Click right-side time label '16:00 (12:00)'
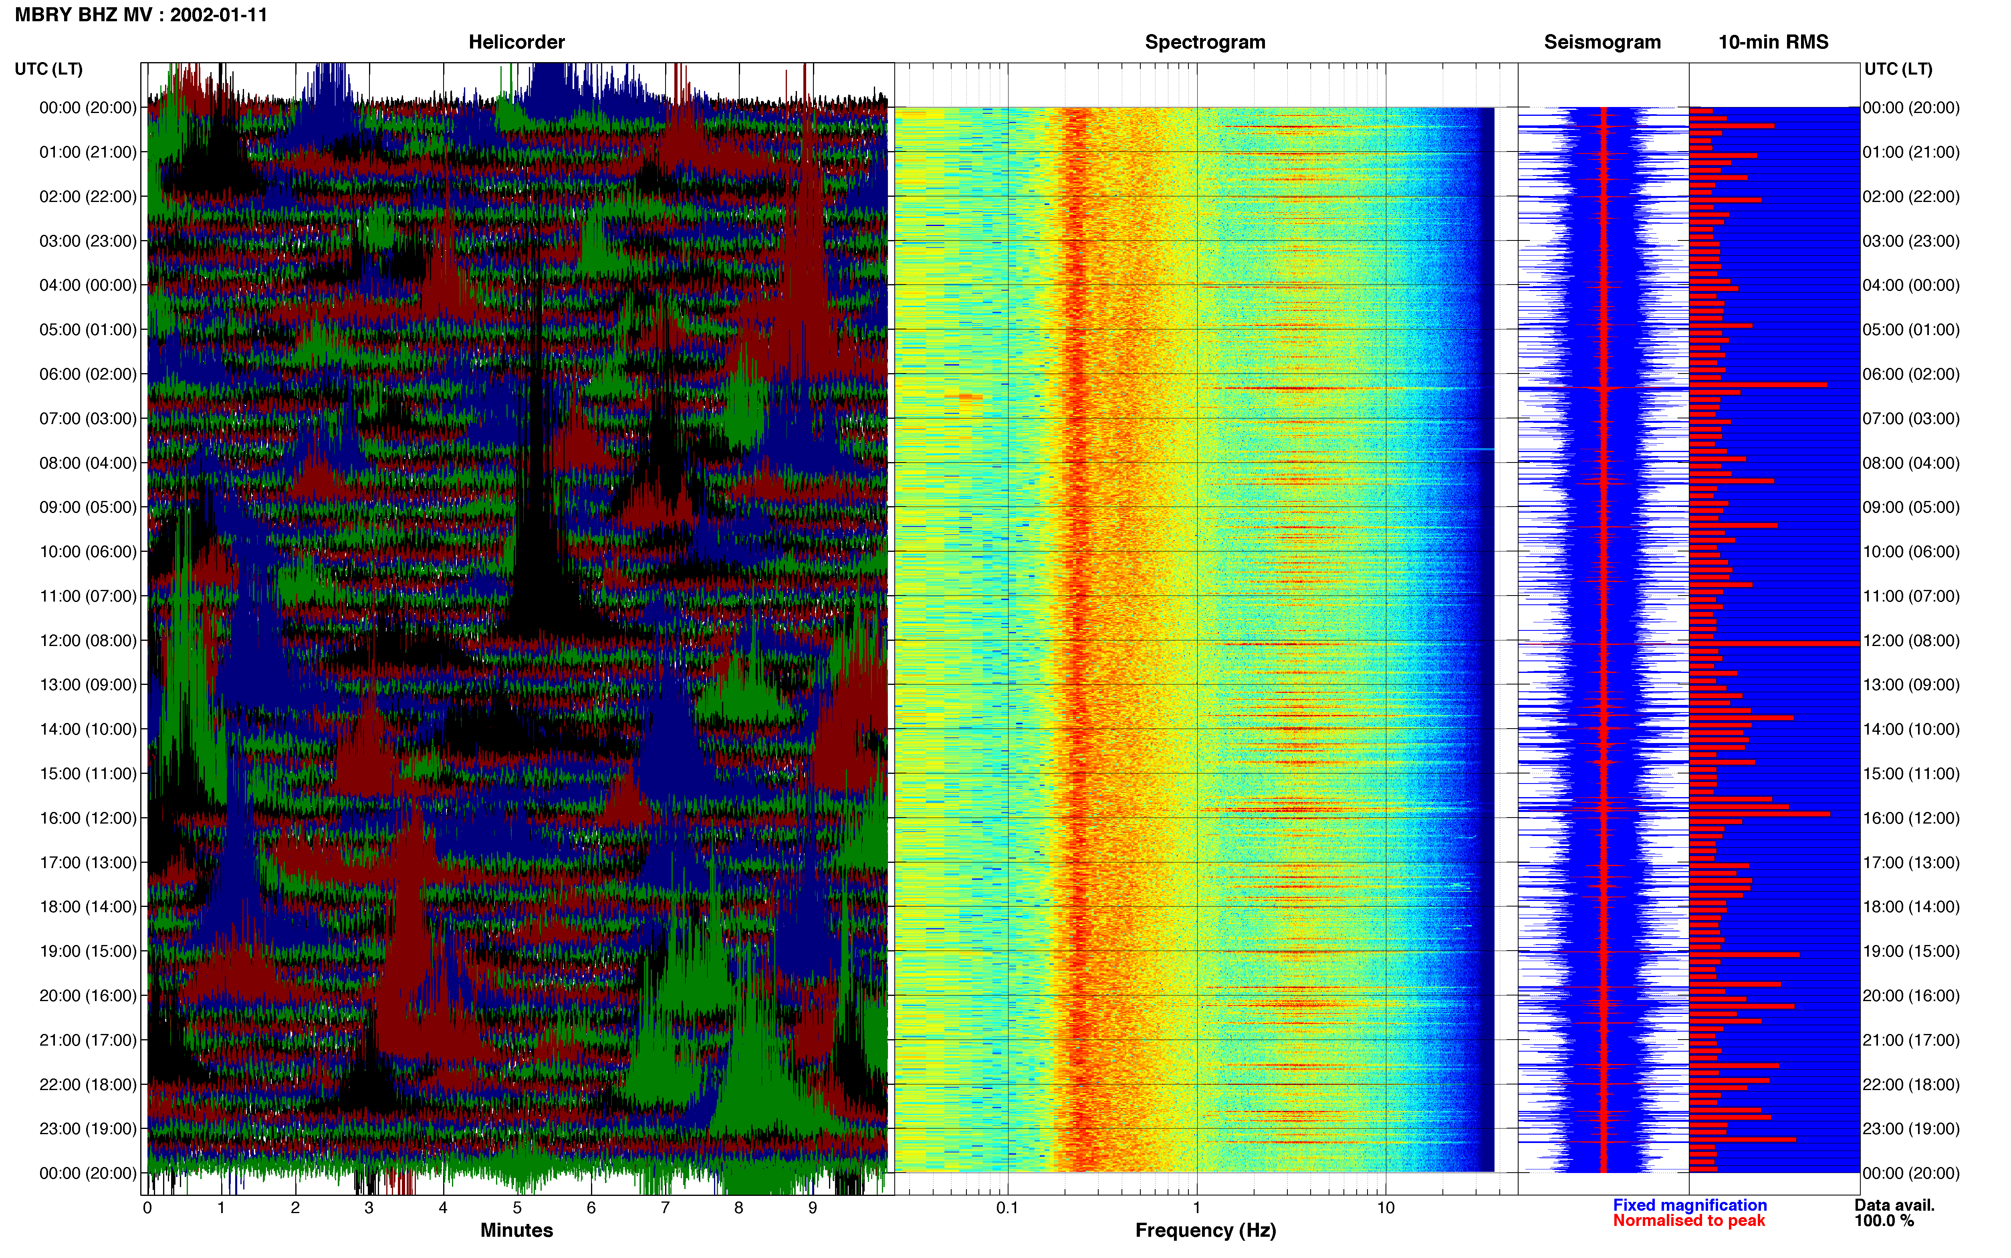The image size is (2011, 1258). pyautogui.click(x=1911, y=818)
